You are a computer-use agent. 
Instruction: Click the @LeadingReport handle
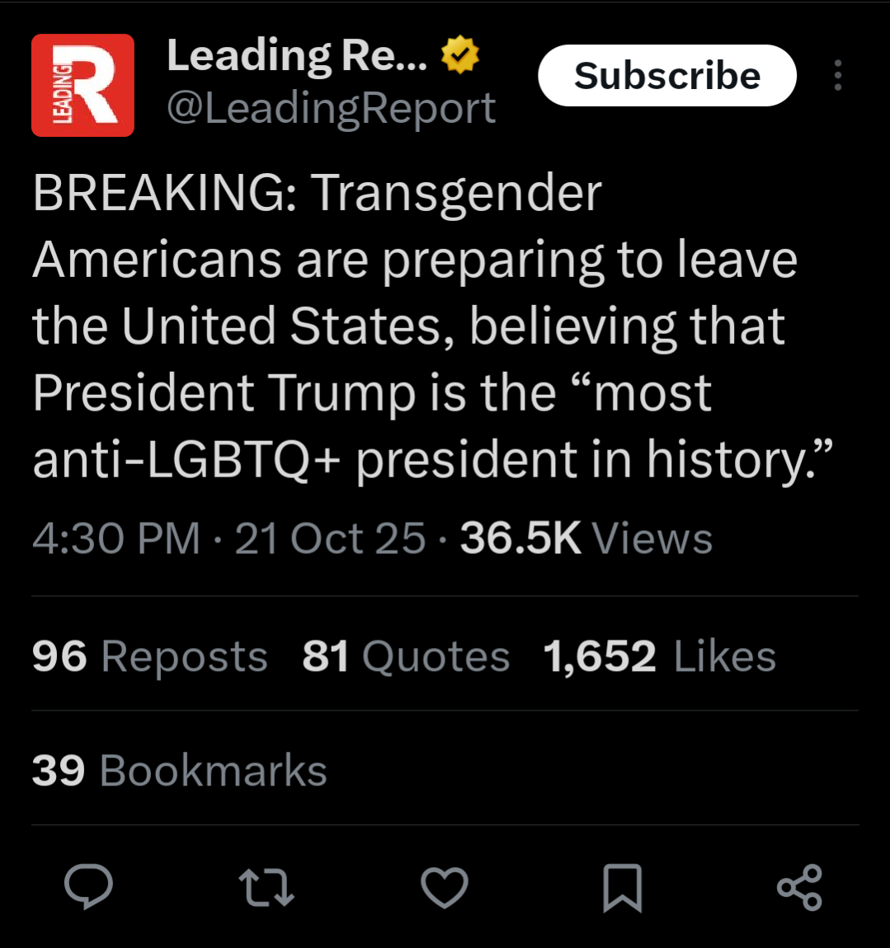click(x=332, y=109)
